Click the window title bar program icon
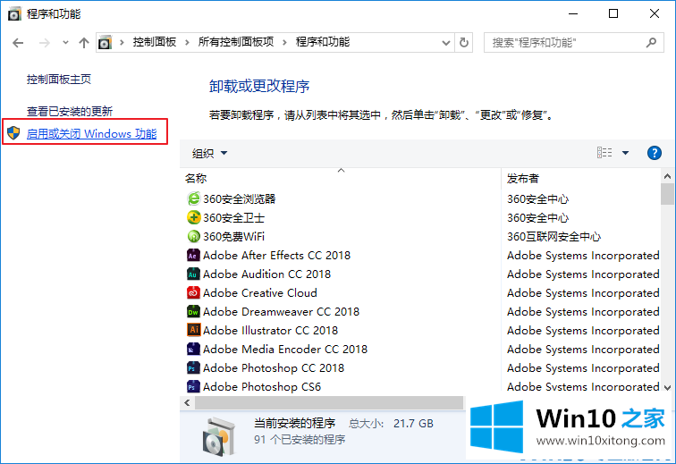676x464 pixels. (14, 13)
